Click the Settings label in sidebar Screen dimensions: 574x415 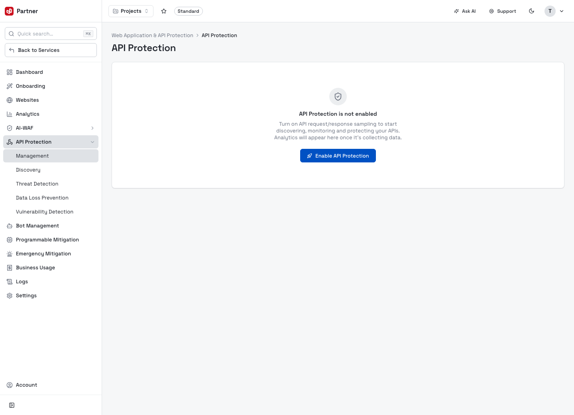[26, 296]
